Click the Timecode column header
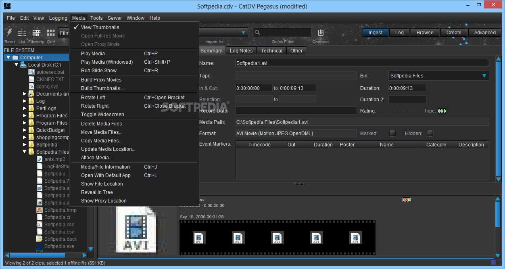The height and width of the screenshot is (269, 505). pyautogui.click(x=259, y=145)
